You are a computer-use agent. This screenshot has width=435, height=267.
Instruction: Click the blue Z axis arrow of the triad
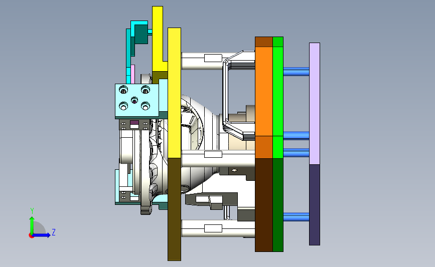(x=42, y=235)
